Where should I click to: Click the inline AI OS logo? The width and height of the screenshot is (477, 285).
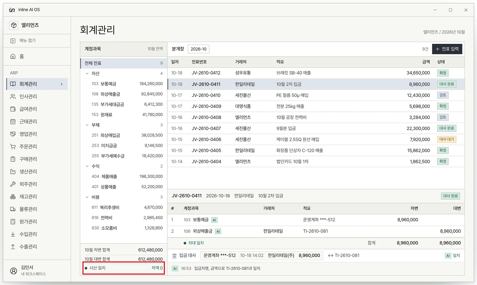coord(12,10)
